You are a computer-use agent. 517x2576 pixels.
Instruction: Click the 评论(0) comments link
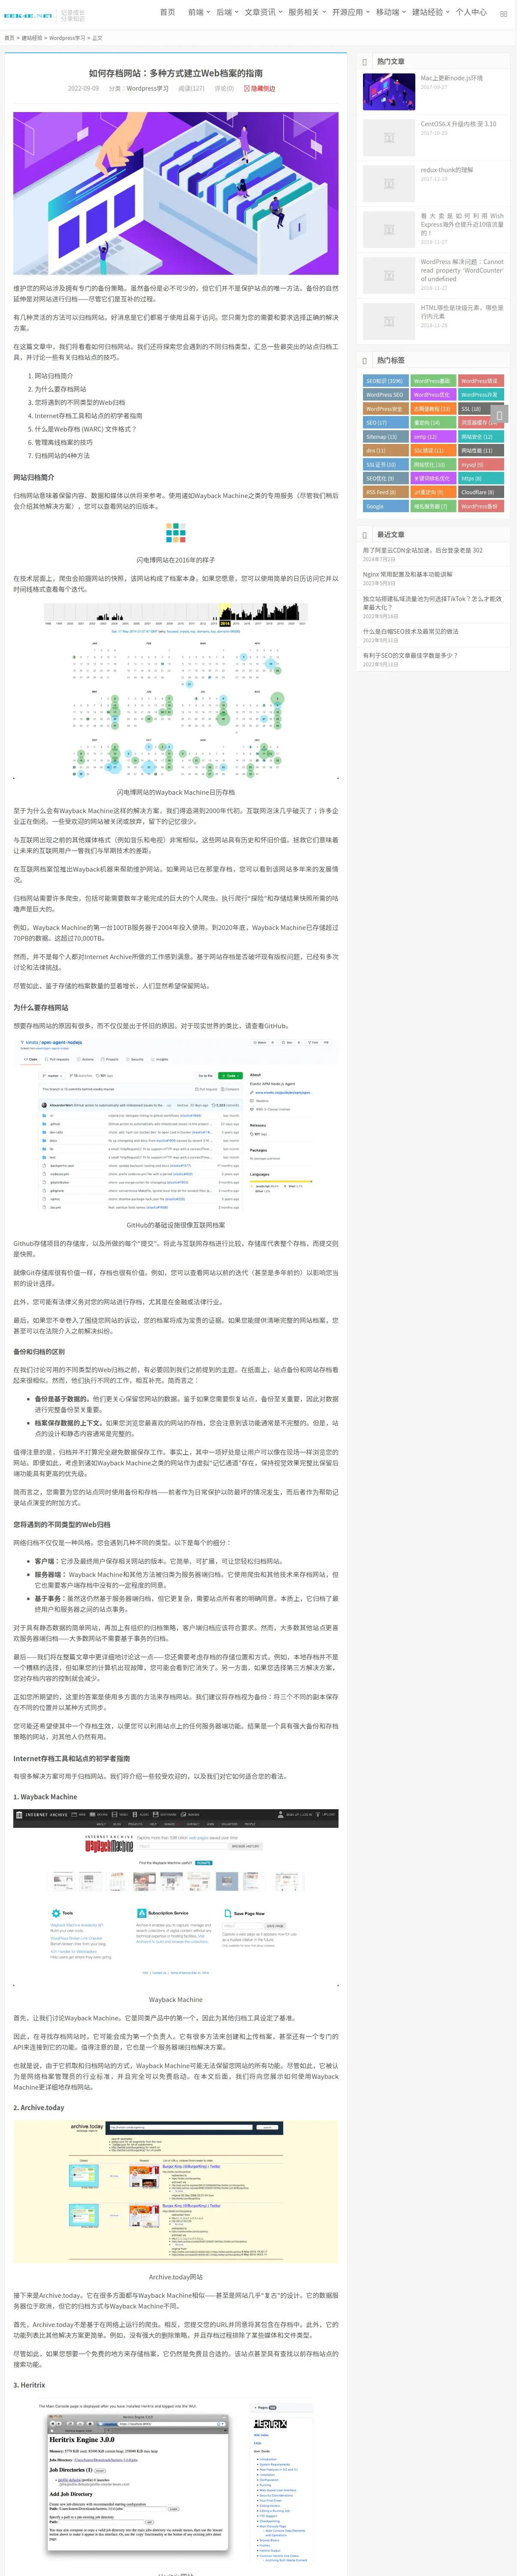point(224,89)
